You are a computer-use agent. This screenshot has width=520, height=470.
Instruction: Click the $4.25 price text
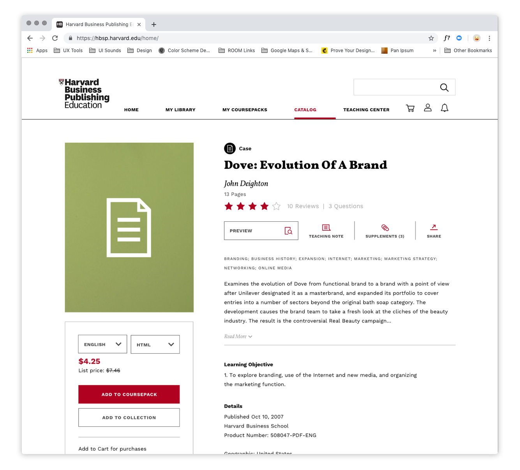pyautogui.click(x=89, y=361)
